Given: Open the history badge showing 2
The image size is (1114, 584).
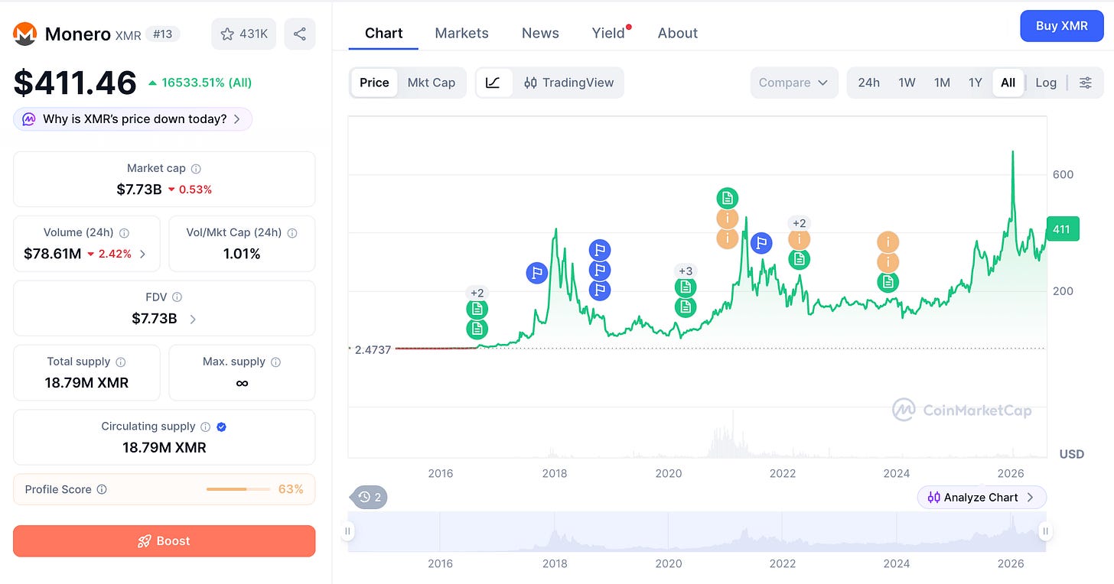Looking at the screenshot, I should click(x=370, y=497).
